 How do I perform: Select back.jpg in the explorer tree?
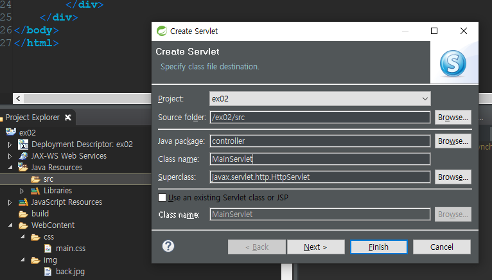tap(70, 272)
